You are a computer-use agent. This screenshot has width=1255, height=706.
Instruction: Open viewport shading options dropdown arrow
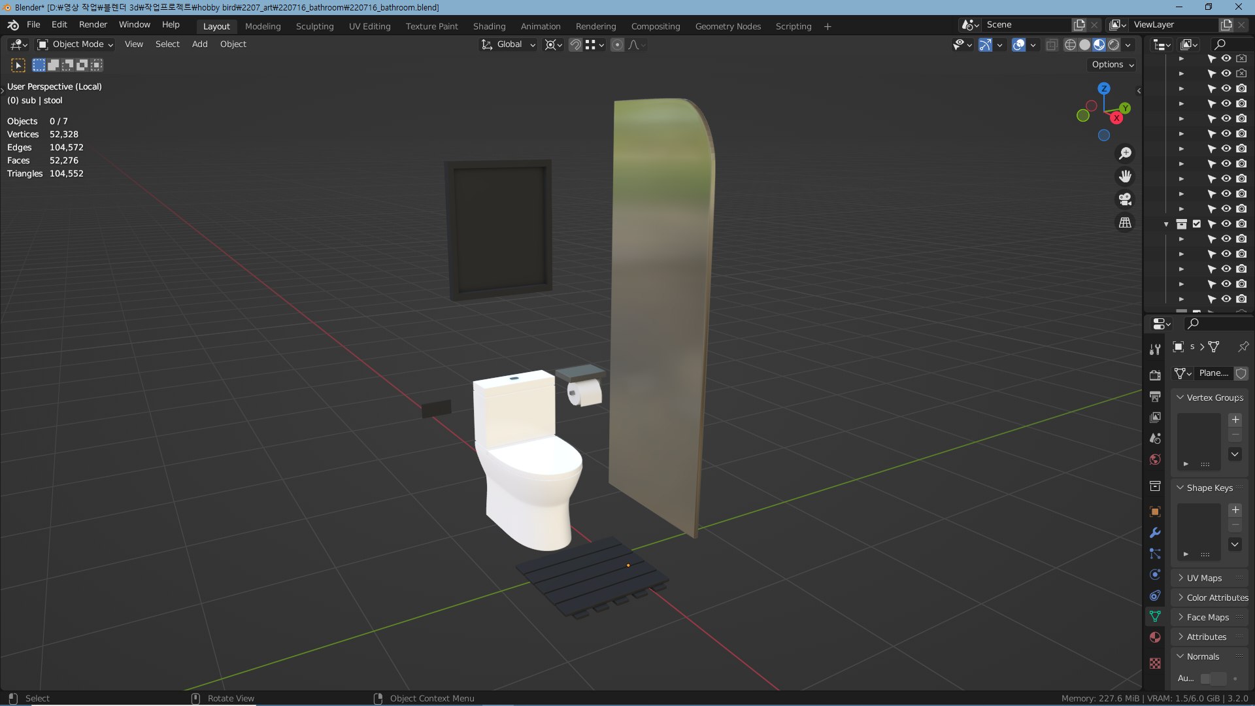tap(1128, 44)
